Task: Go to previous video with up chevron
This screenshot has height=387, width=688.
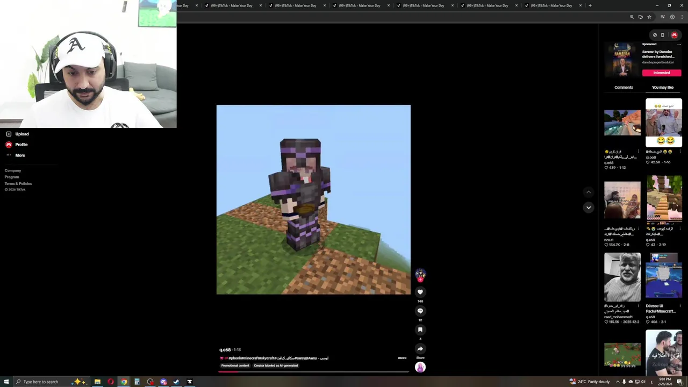Action: click(x=589, y=192)
